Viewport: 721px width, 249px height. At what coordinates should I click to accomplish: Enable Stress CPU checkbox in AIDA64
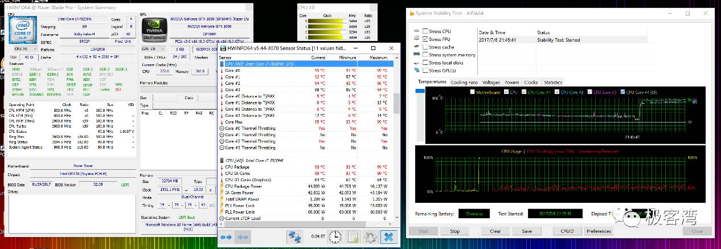click(425, 31)
